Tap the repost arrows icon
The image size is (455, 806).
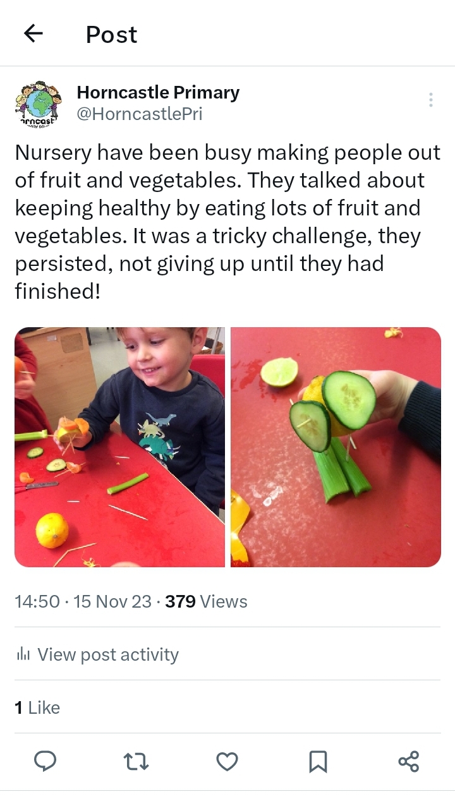pos(136,761)
